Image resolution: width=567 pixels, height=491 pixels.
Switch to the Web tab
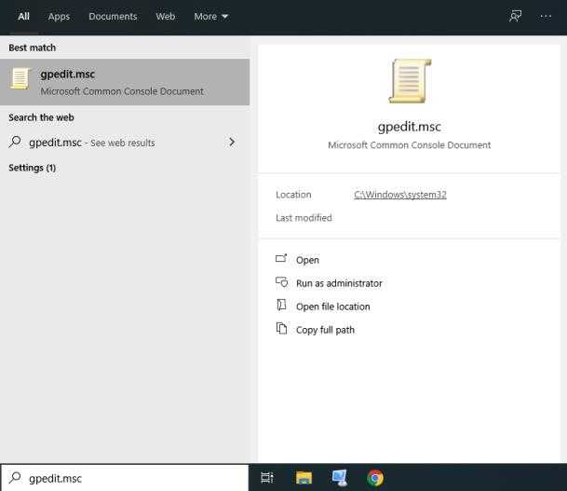166,16
